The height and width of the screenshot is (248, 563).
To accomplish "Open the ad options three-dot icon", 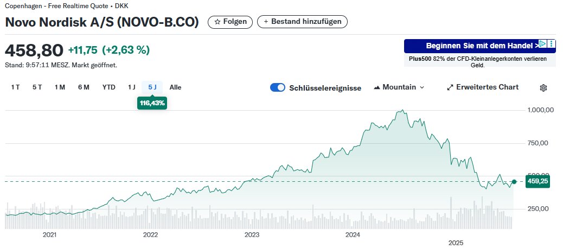I will [x=552, y=44].
